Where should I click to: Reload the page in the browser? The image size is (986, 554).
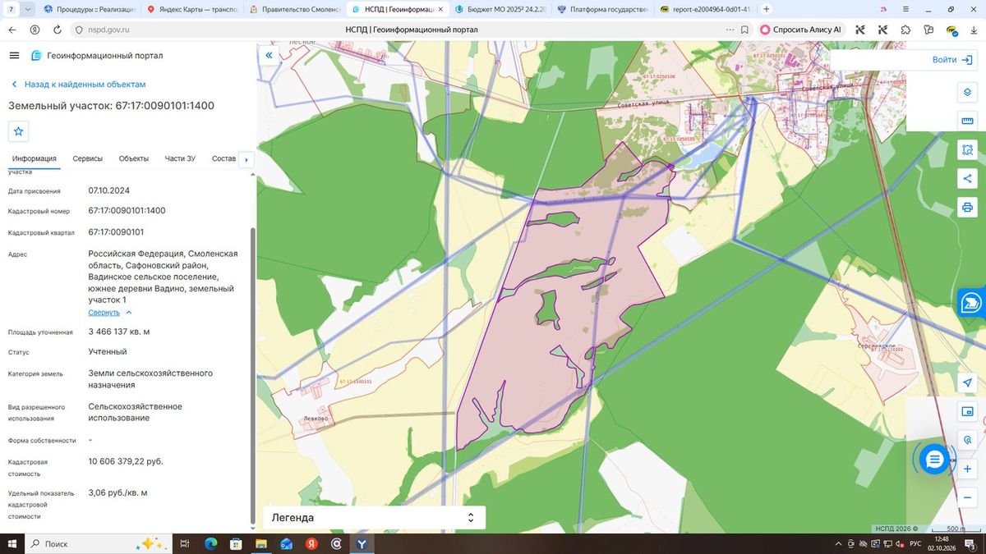click(57, 30)
